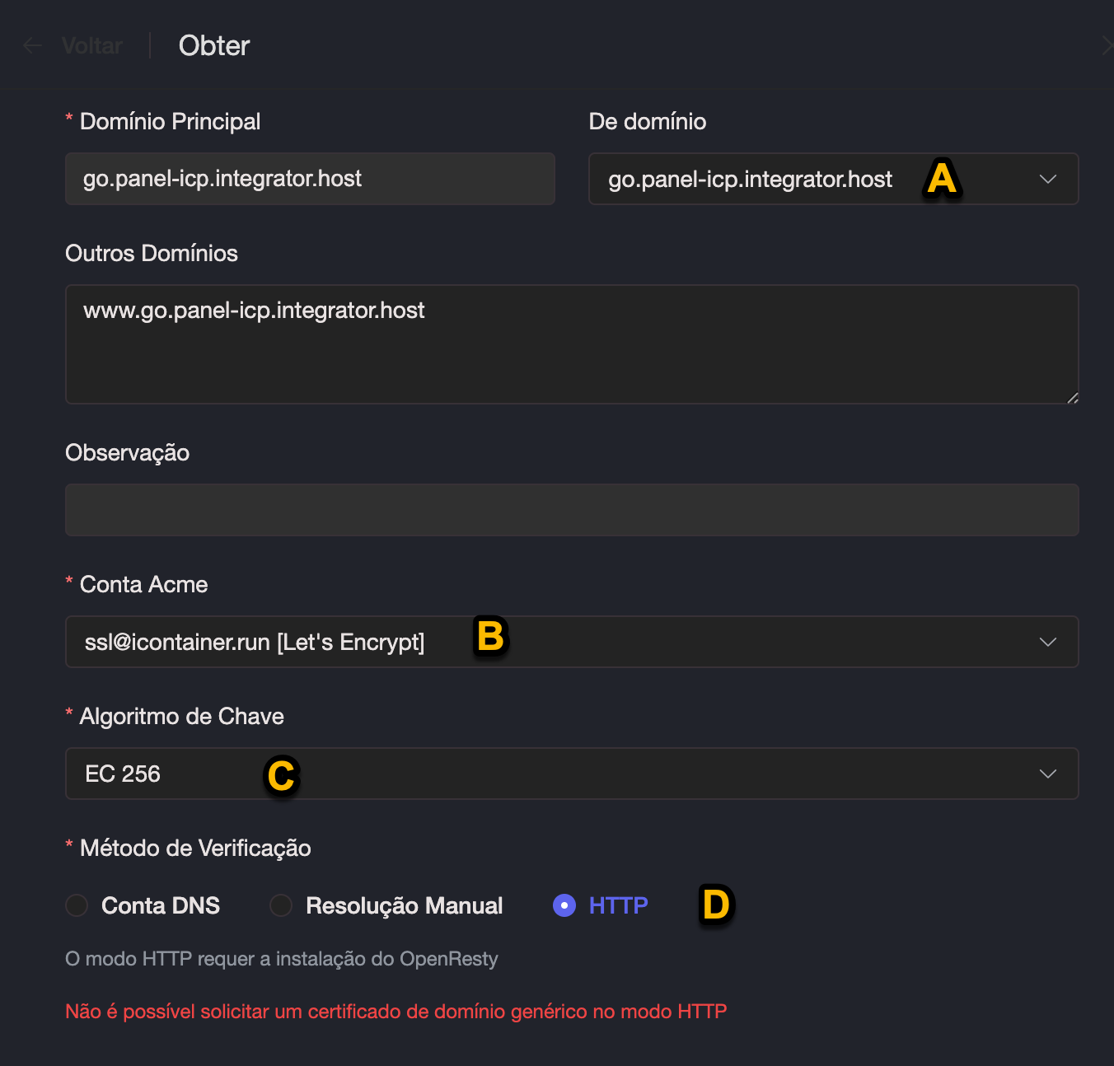Click the Voltar link

pyautogui.click(x=92, y=46)
